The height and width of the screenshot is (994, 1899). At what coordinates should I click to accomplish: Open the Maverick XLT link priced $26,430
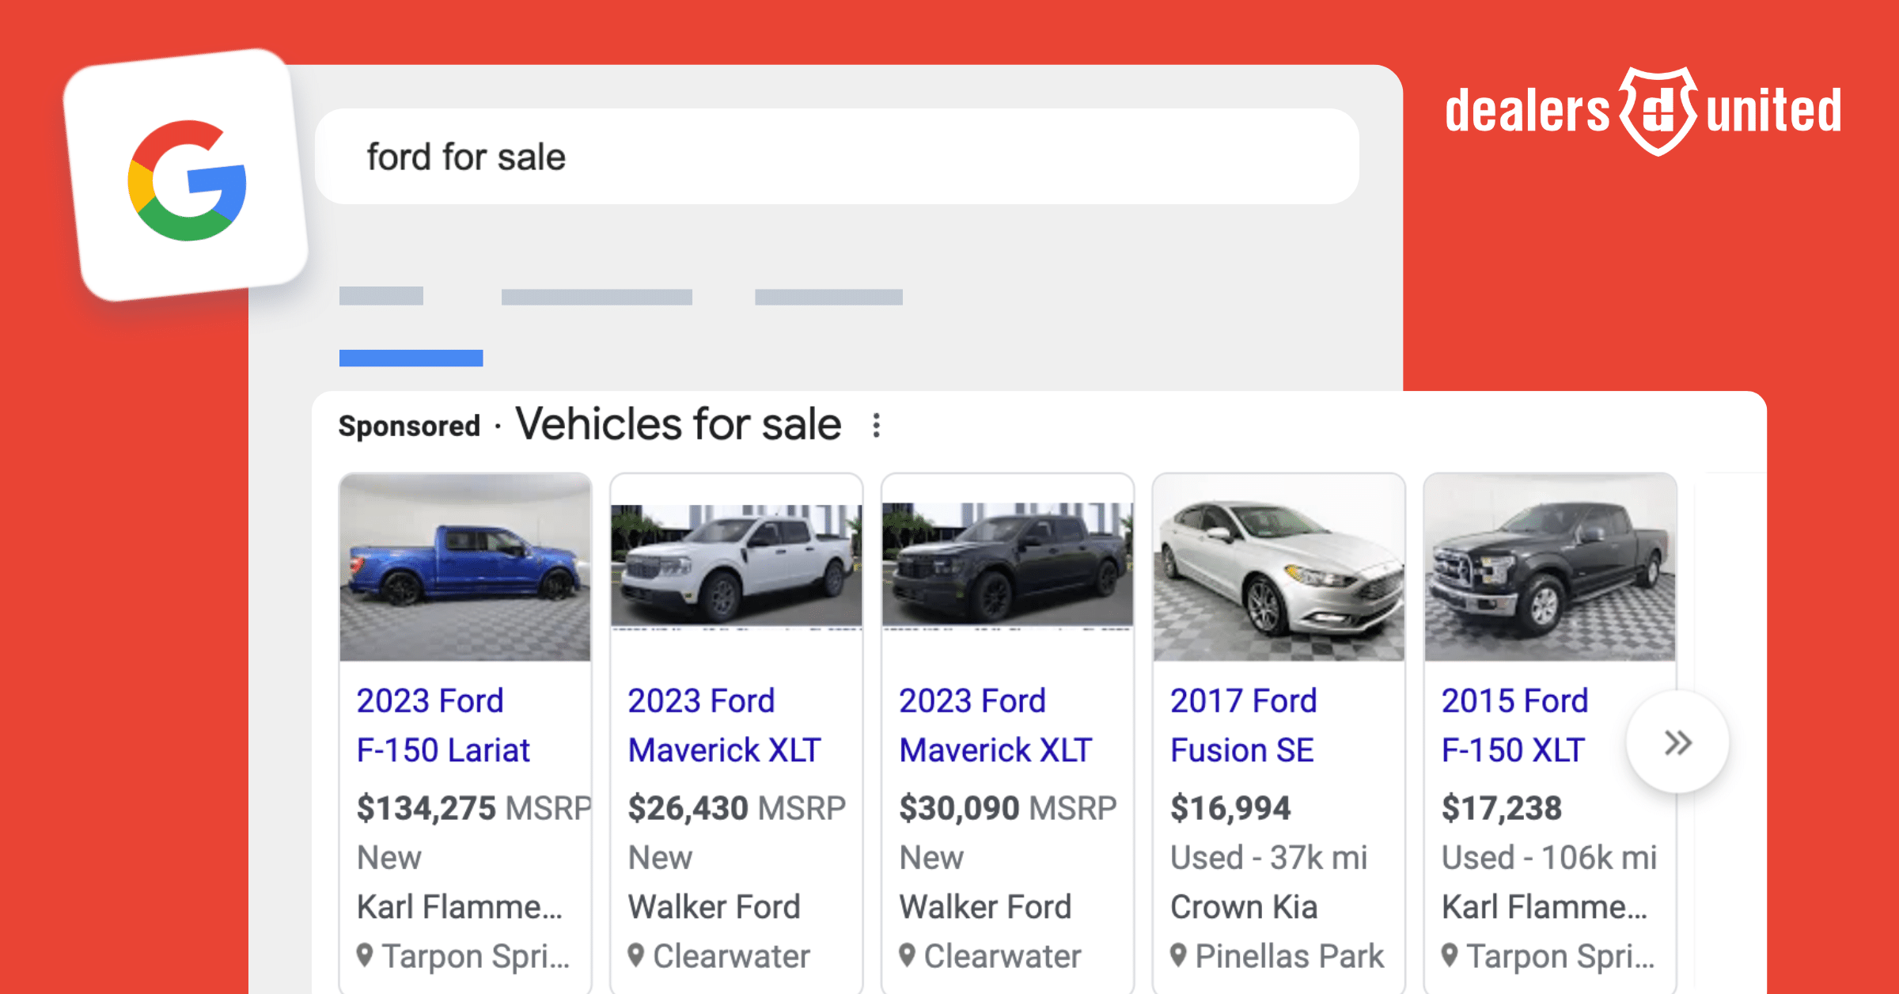[724, 725]
